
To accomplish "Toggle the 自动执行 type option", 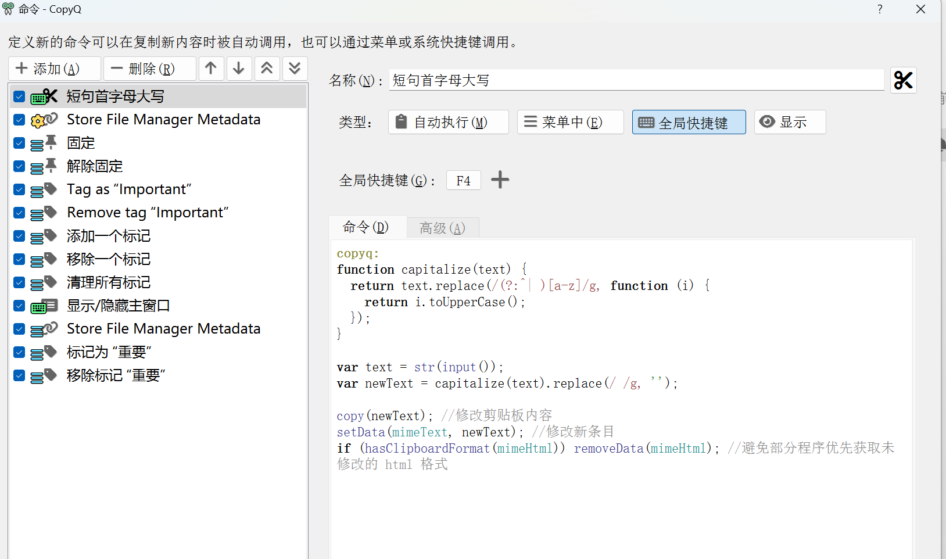I will click(x=448, y=122).
